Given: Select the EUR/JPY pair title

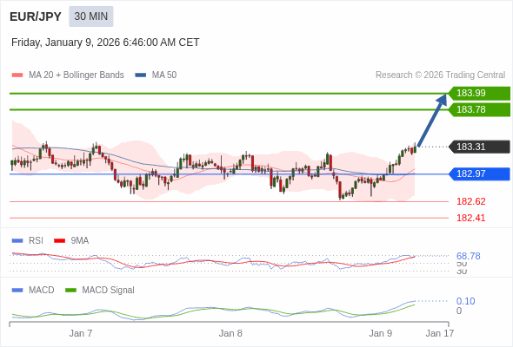Looking at the screenshot, I should (36, 16).
